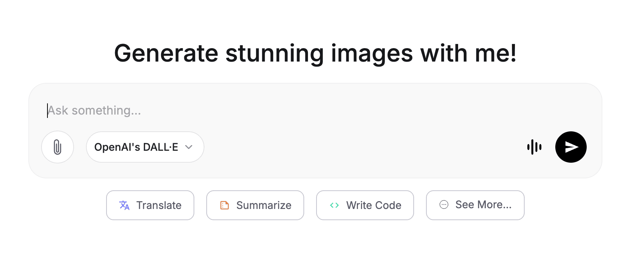The height and width of the screenshot is (253, 639).
Task: Click the "See More..." label text
Action: [x=484, y=204]
